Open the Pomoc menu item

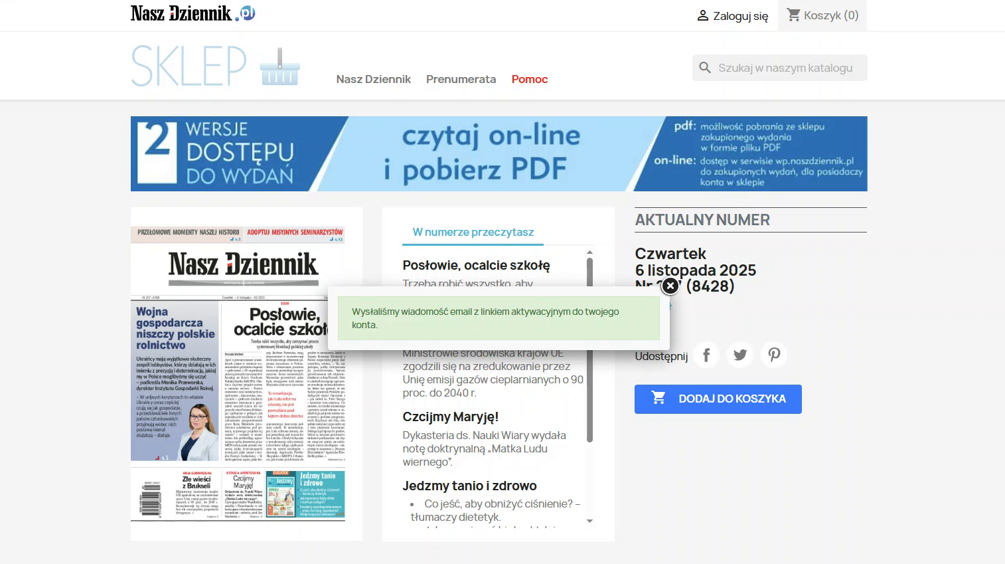click(529, 79)
